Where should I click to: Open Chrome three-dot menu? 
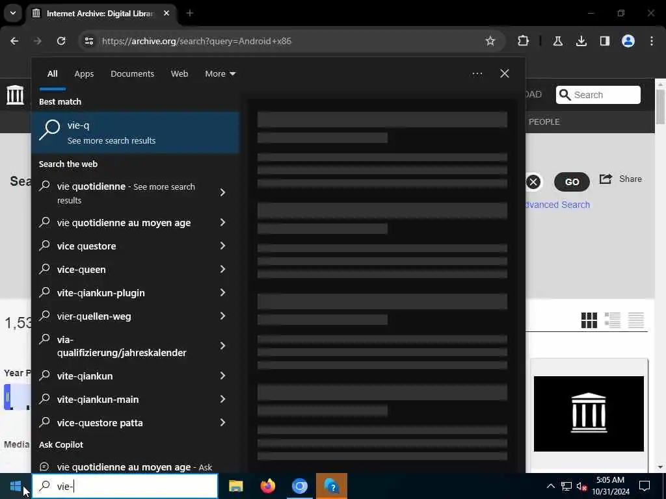[652, 41]
